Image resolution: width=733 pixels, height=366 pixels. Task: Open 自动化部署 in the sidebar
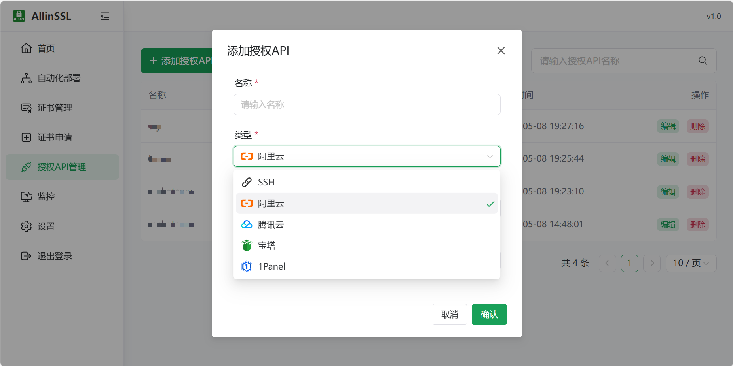pyautogui.click(x=62, y=78)
